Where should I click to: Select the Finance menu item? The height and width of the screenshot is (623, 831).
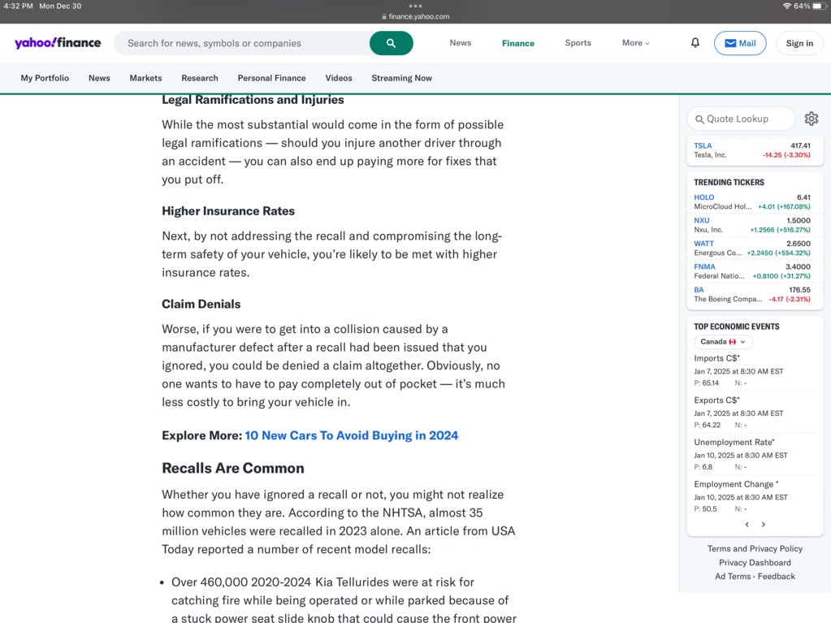(x=517, y=43)
